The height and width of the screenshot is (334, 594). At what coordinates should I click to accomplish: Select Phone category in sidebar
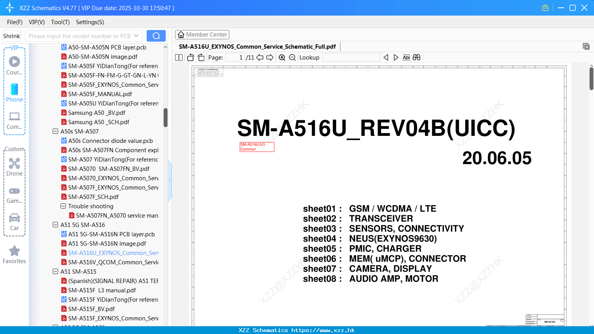(x=14, y=93)
